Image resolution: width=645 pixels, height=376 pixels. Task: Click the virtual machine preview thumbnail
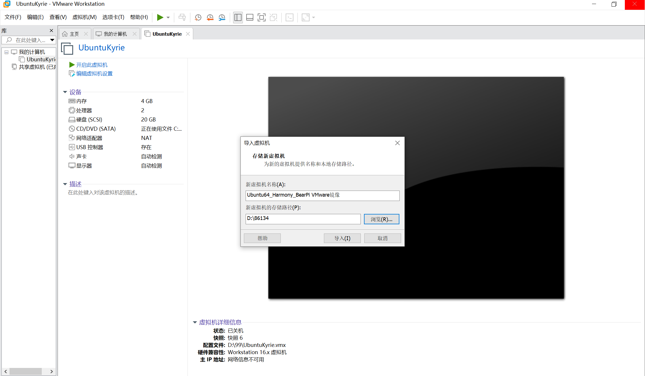[416, 187]
